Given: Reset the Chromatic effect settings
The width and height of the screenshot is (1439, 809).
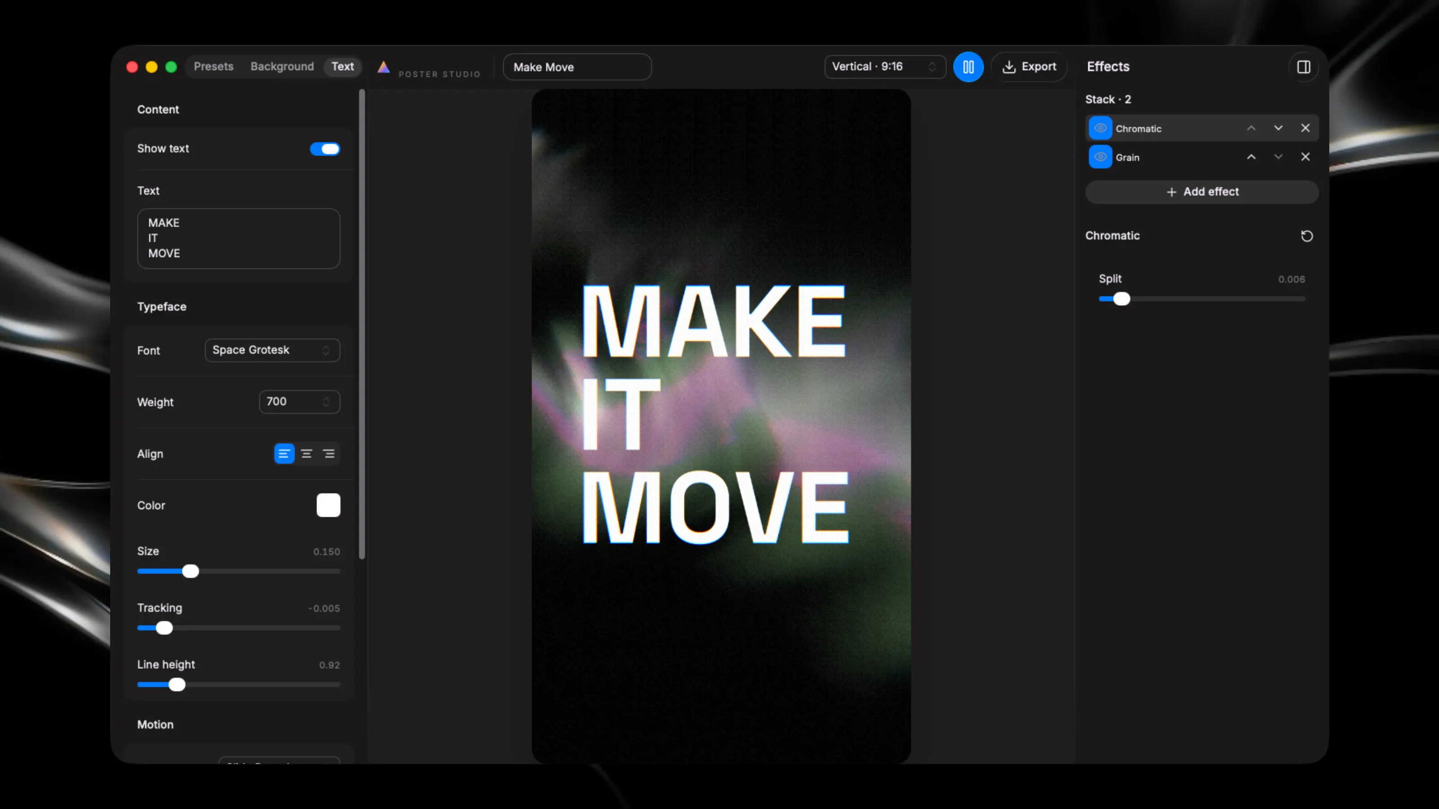Looking at the screenshot, I should 1307,236.
